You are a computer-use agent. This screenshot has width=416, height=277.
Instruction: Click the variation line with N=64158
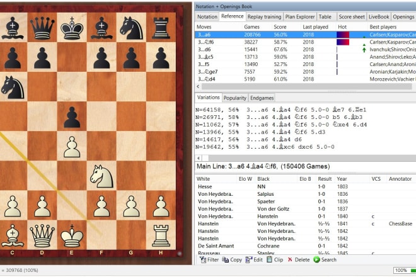(x=281, y=110)
